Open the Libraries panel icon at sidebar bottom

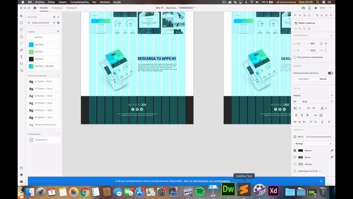22,168
